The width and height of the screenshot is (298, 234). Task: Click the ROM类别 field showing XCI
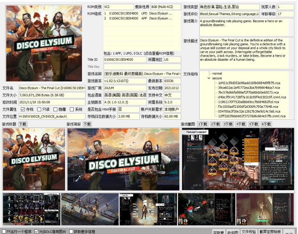(119, 7)
